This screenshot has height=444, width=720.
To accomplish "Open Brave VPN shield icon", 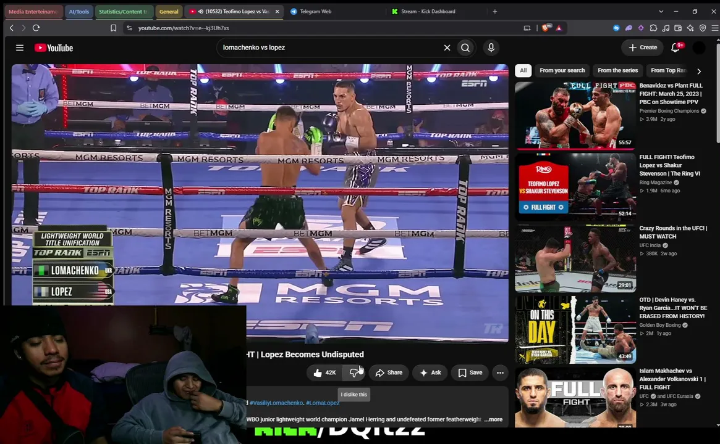I will [703, 28].
